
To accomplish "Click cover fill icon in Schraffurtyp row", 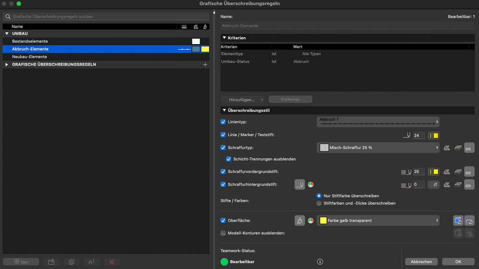I will tap(458, 147).
